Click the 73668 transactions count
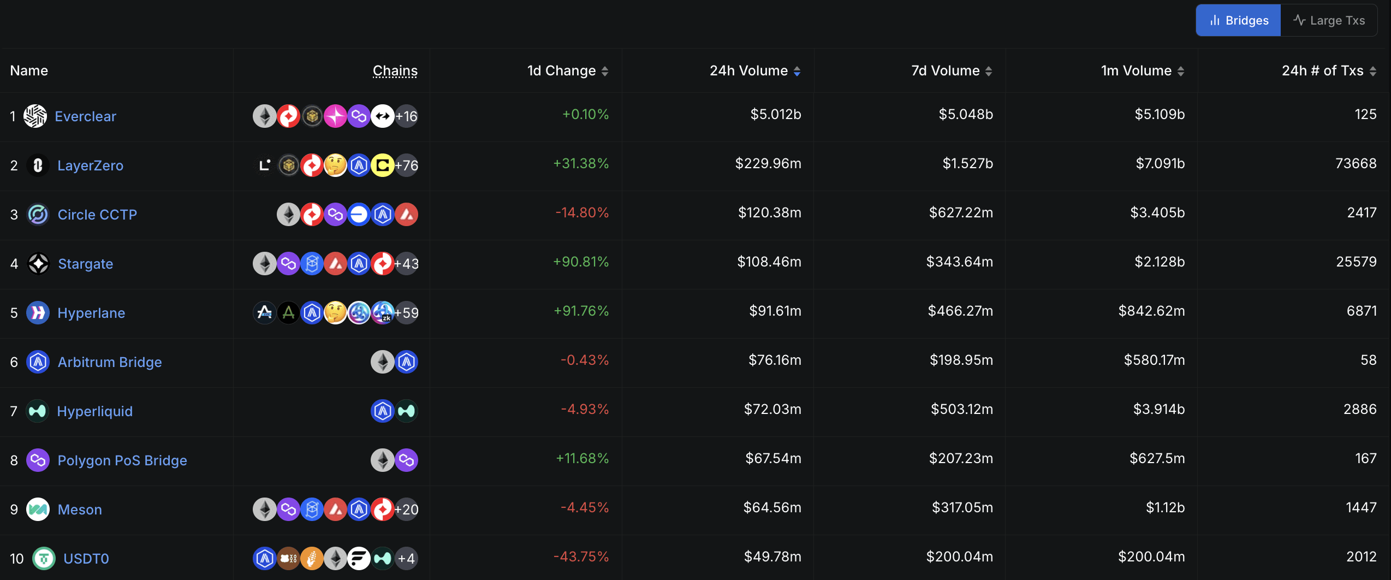Viewport: 1391px width, 580px height. tap(1356, 163)
